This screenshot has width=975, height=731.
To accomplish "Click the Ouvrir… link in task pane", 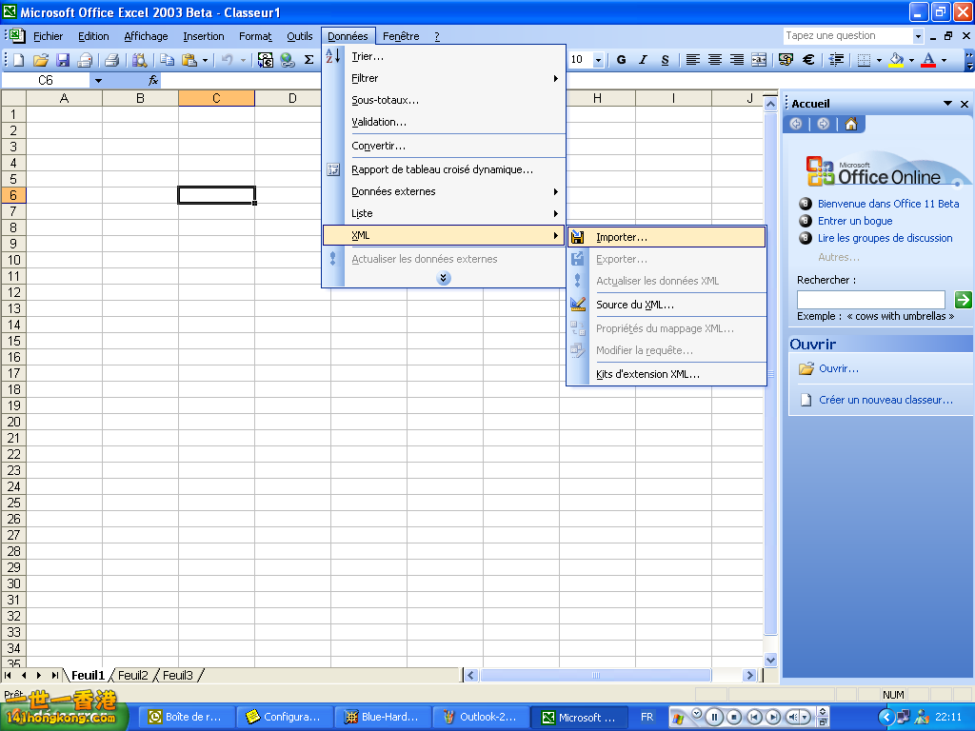I will (x=838, y=368).
